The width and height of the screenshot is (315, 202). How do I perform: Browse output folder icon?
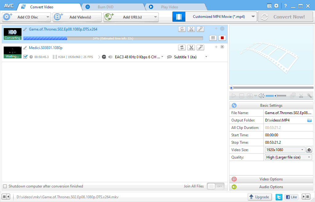tap(309, 120)
